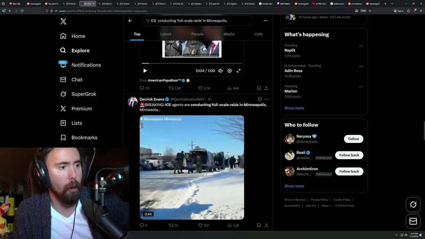425x239 pixels.
Task: Open Premium in sidebar
Action: [x=76, y=109]
